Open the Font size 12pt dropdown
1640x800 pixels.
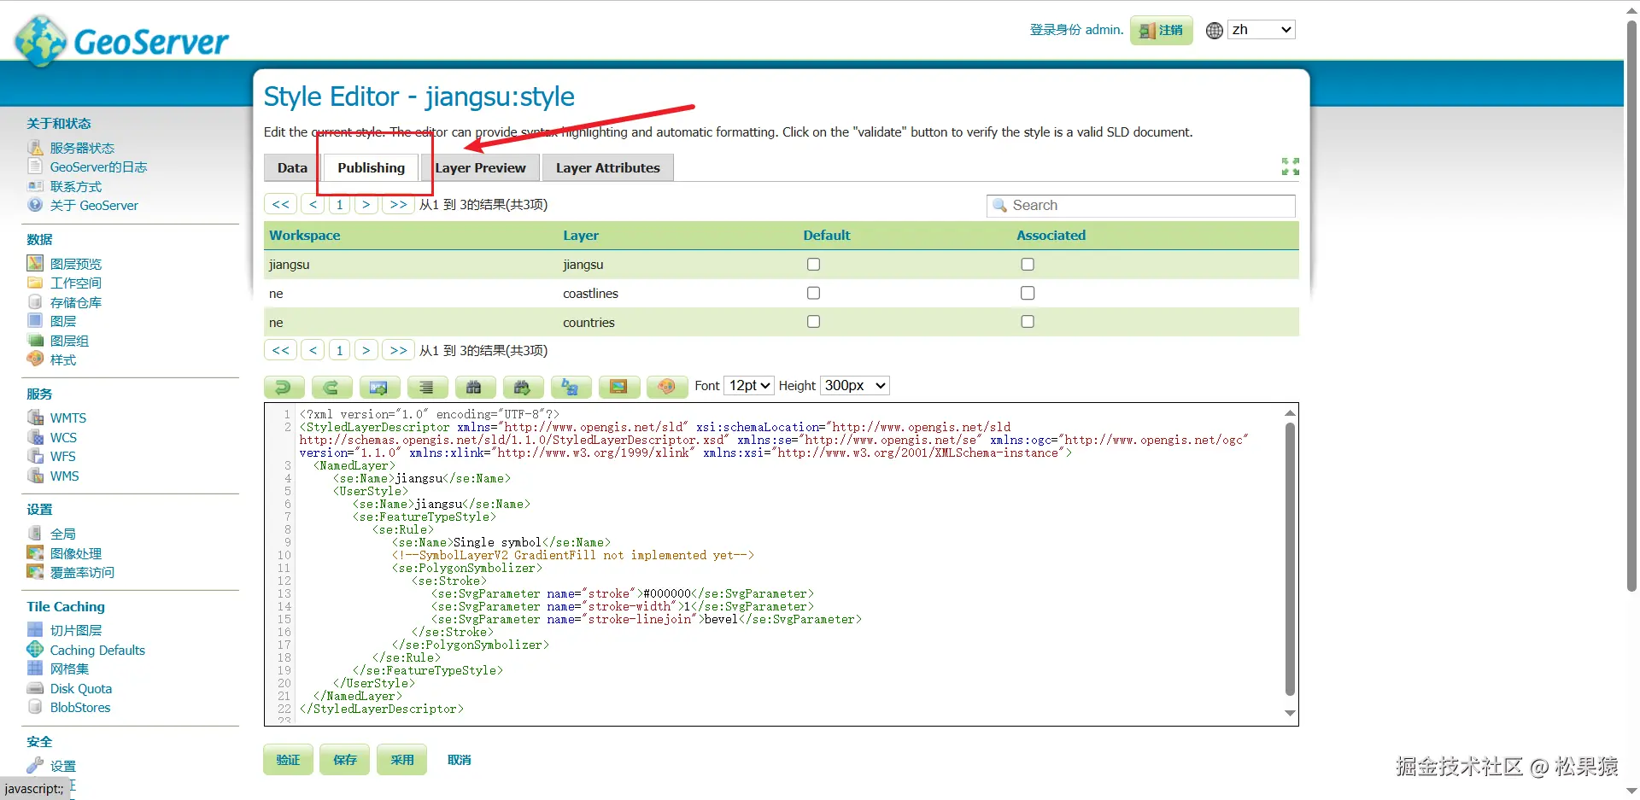[749, 386]
